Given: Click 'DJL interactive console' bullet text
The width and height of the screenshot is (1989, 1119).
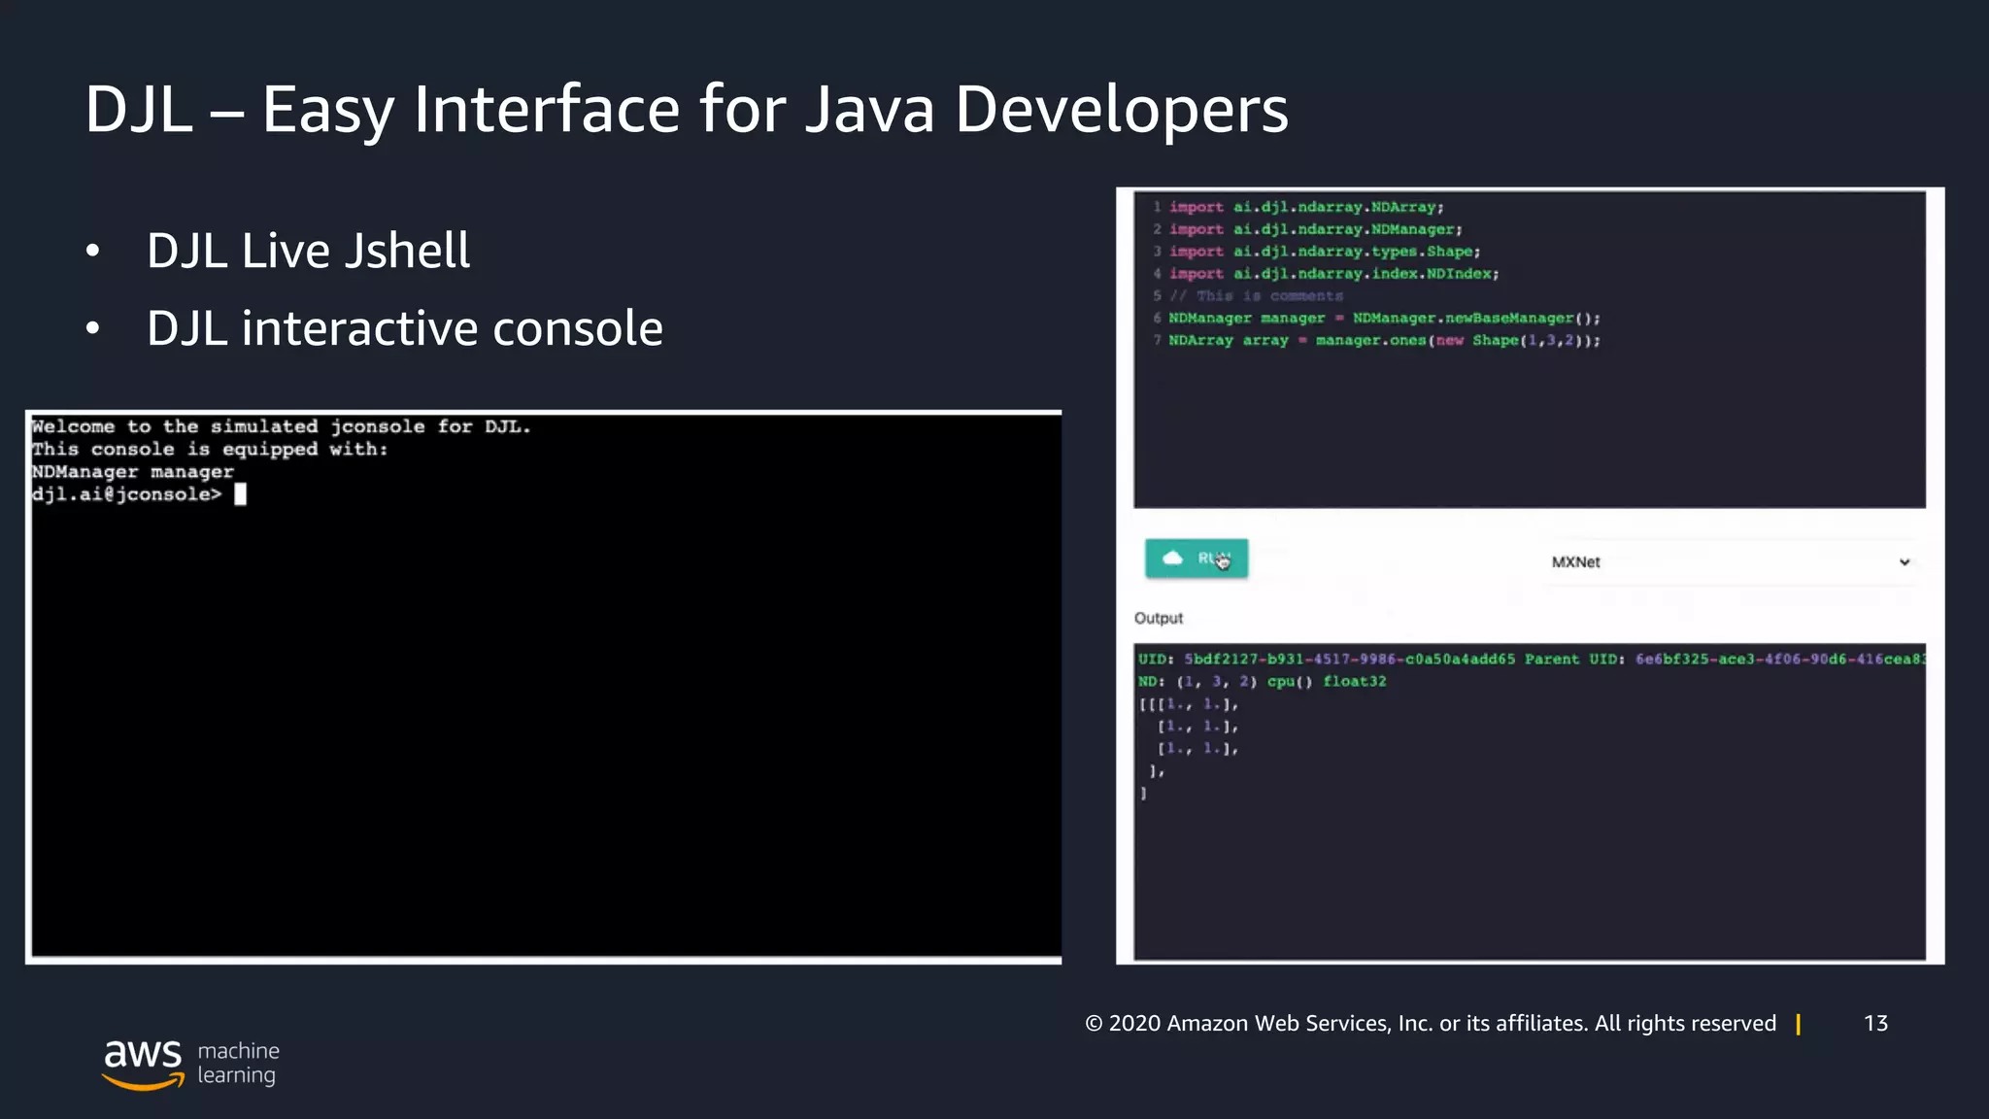Looking at the screenshot, I should click(x=405, y=328).
